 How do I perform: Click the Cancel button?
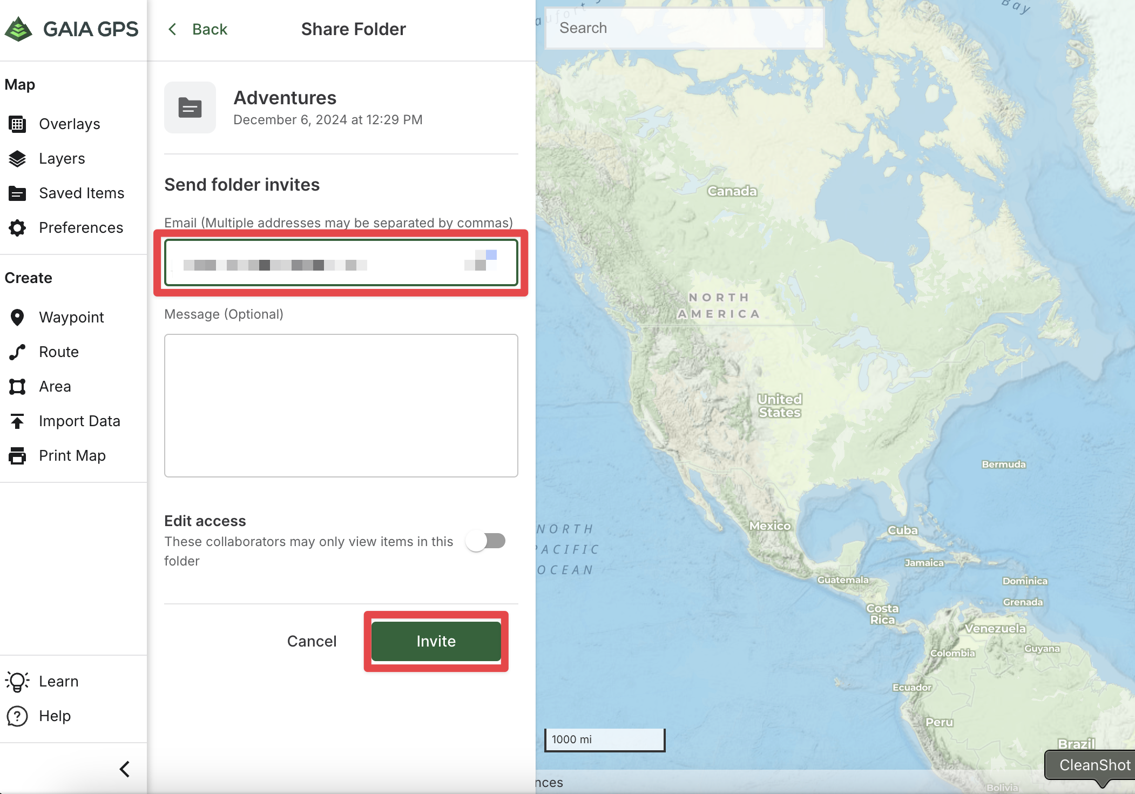point(312,641)
